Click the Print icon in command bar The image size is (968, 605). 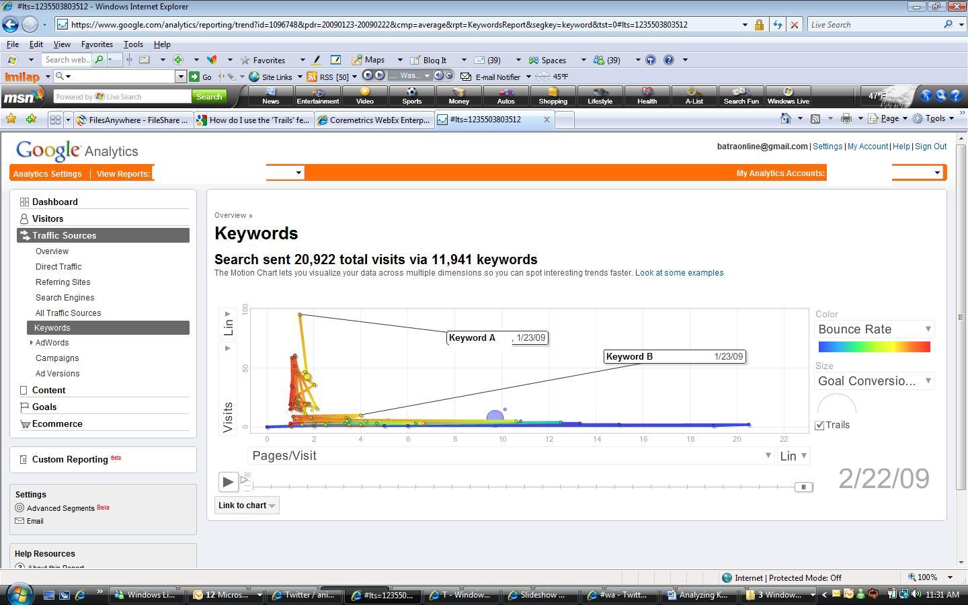tap(846, 118)
